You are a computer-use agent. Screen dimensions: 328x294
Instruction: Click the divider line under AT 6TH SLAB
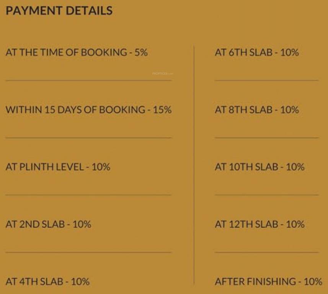pos(266,81)
